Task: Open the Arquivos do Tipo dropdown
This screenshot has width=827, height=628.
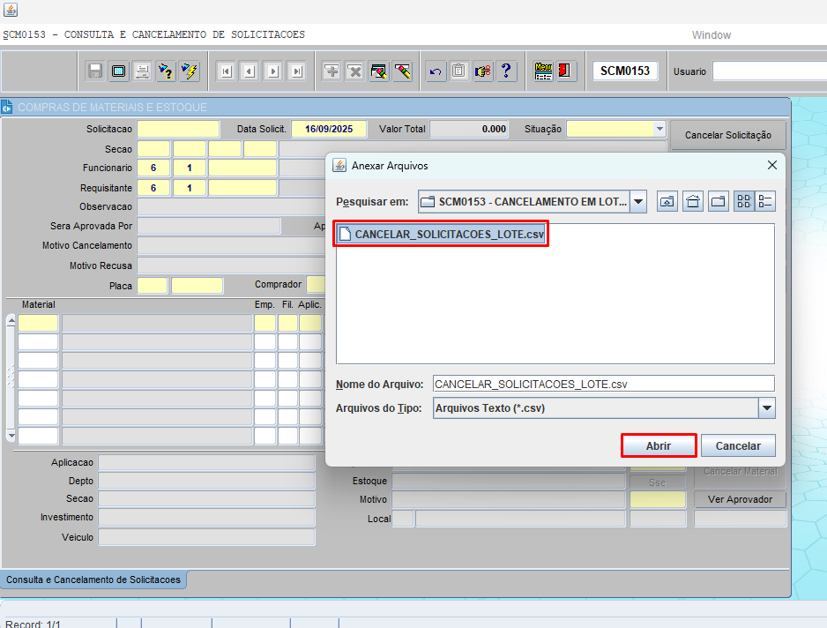Action: click(767, 408)
